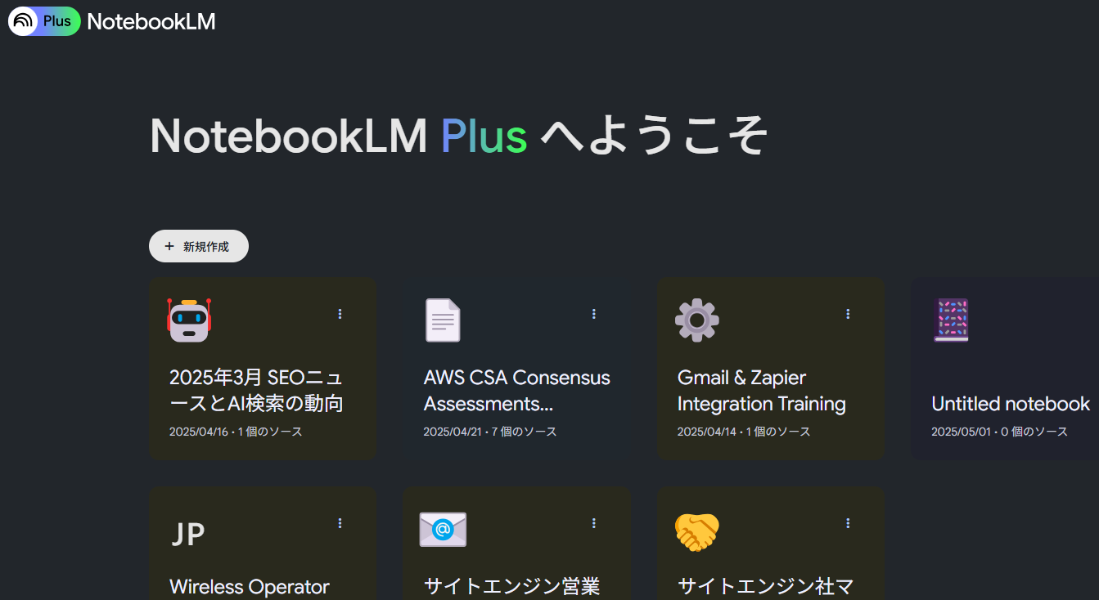The height and width of the screenshot is (600, 1099).
Task: Open the 2025年3月 SEOニュース notebook title
Action: point(256,391)
